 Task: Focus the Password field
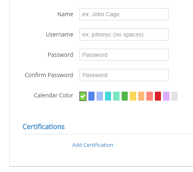click(x=124, y=55)
